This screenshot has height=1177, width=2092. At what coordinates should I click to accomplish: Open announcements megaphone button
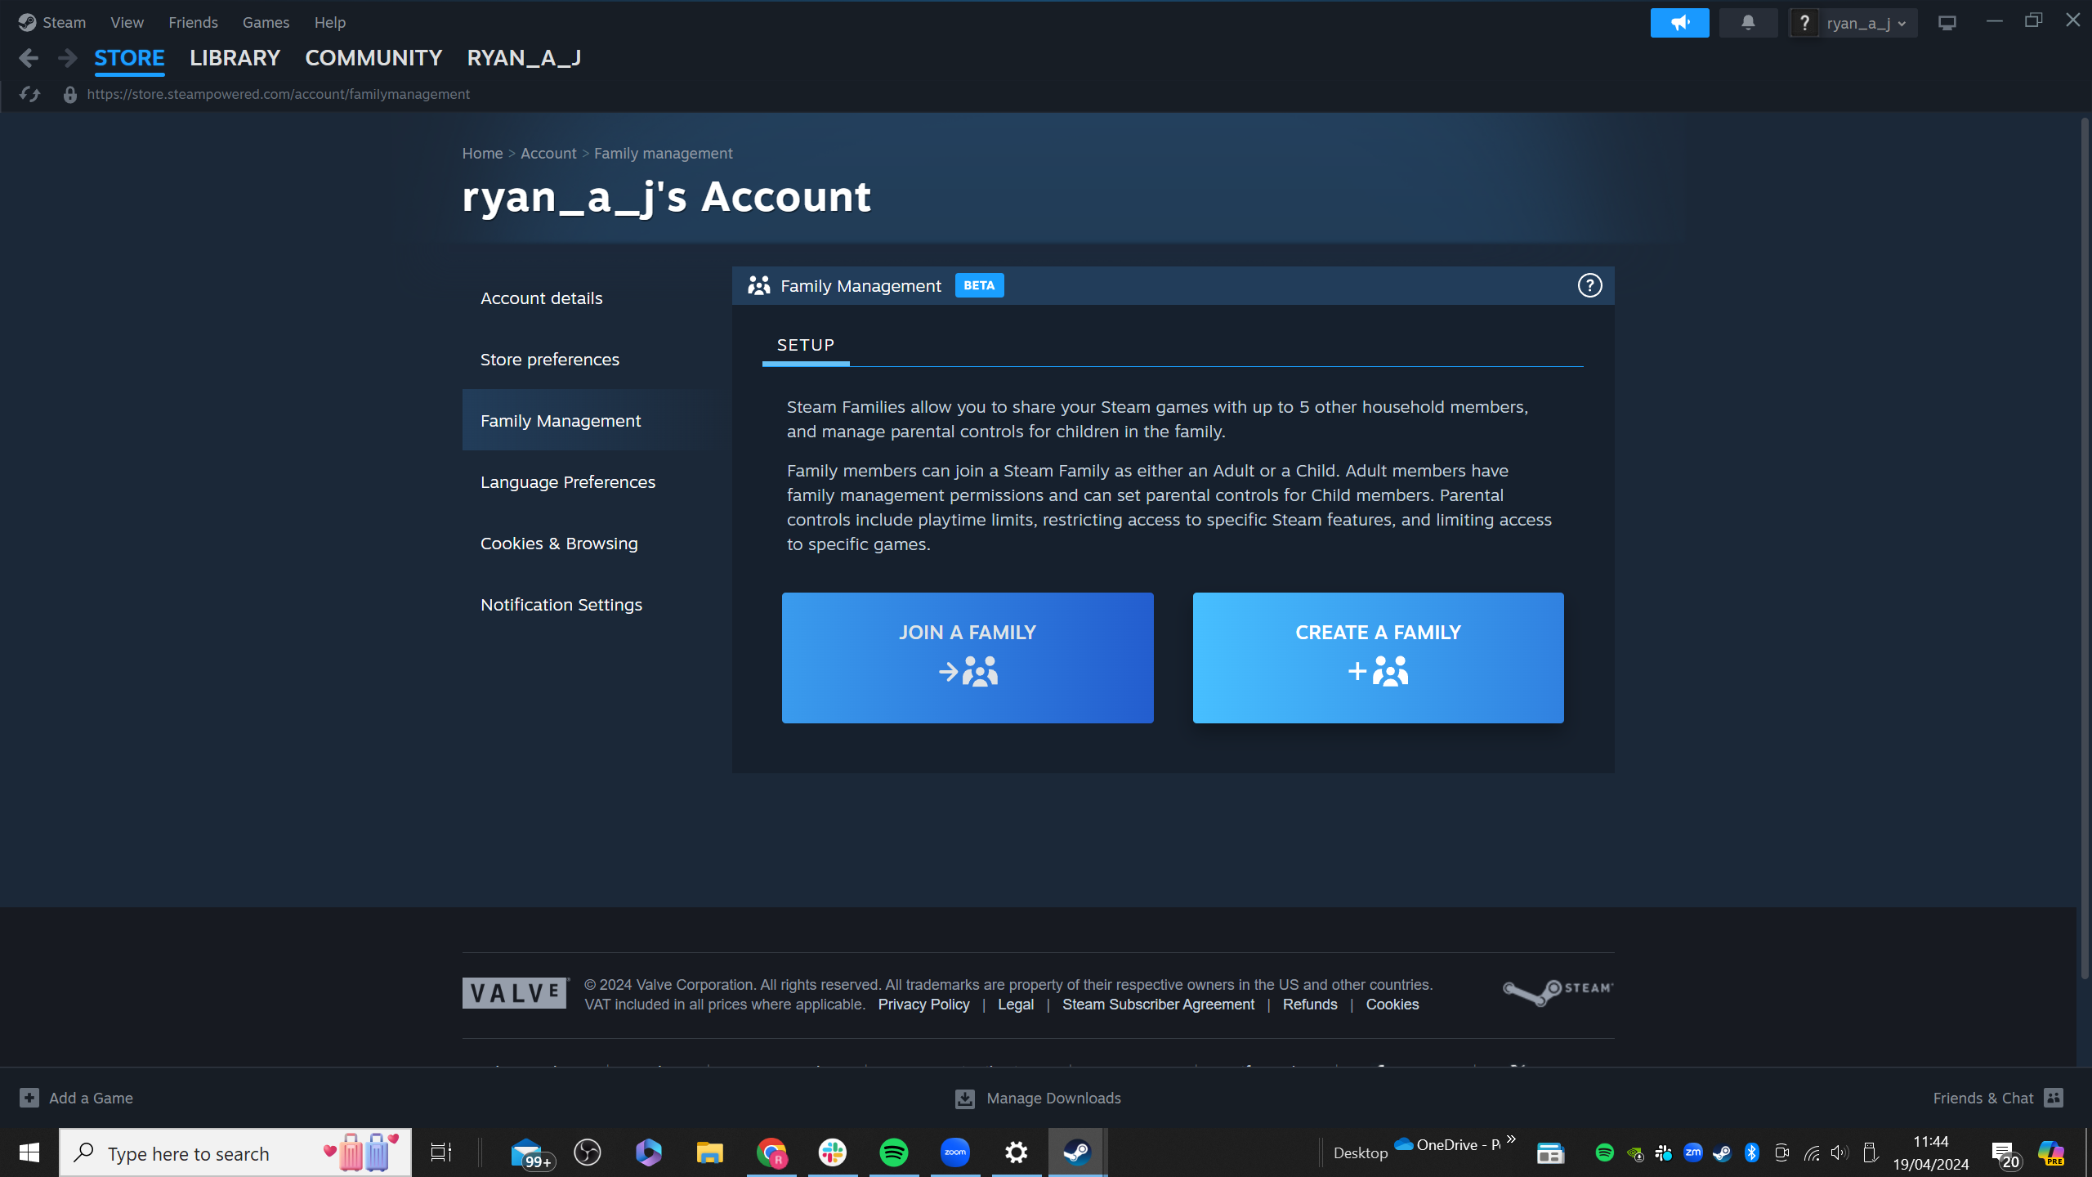[x=1679, y=23]
